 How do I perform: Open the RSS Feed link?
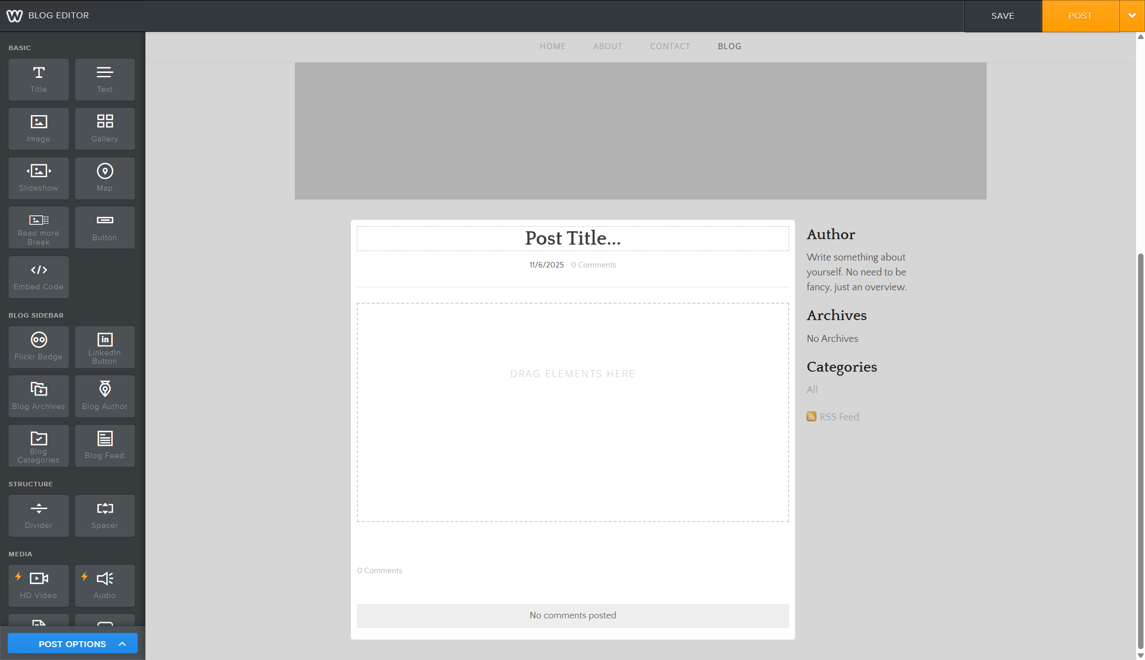tap(839, 417)
